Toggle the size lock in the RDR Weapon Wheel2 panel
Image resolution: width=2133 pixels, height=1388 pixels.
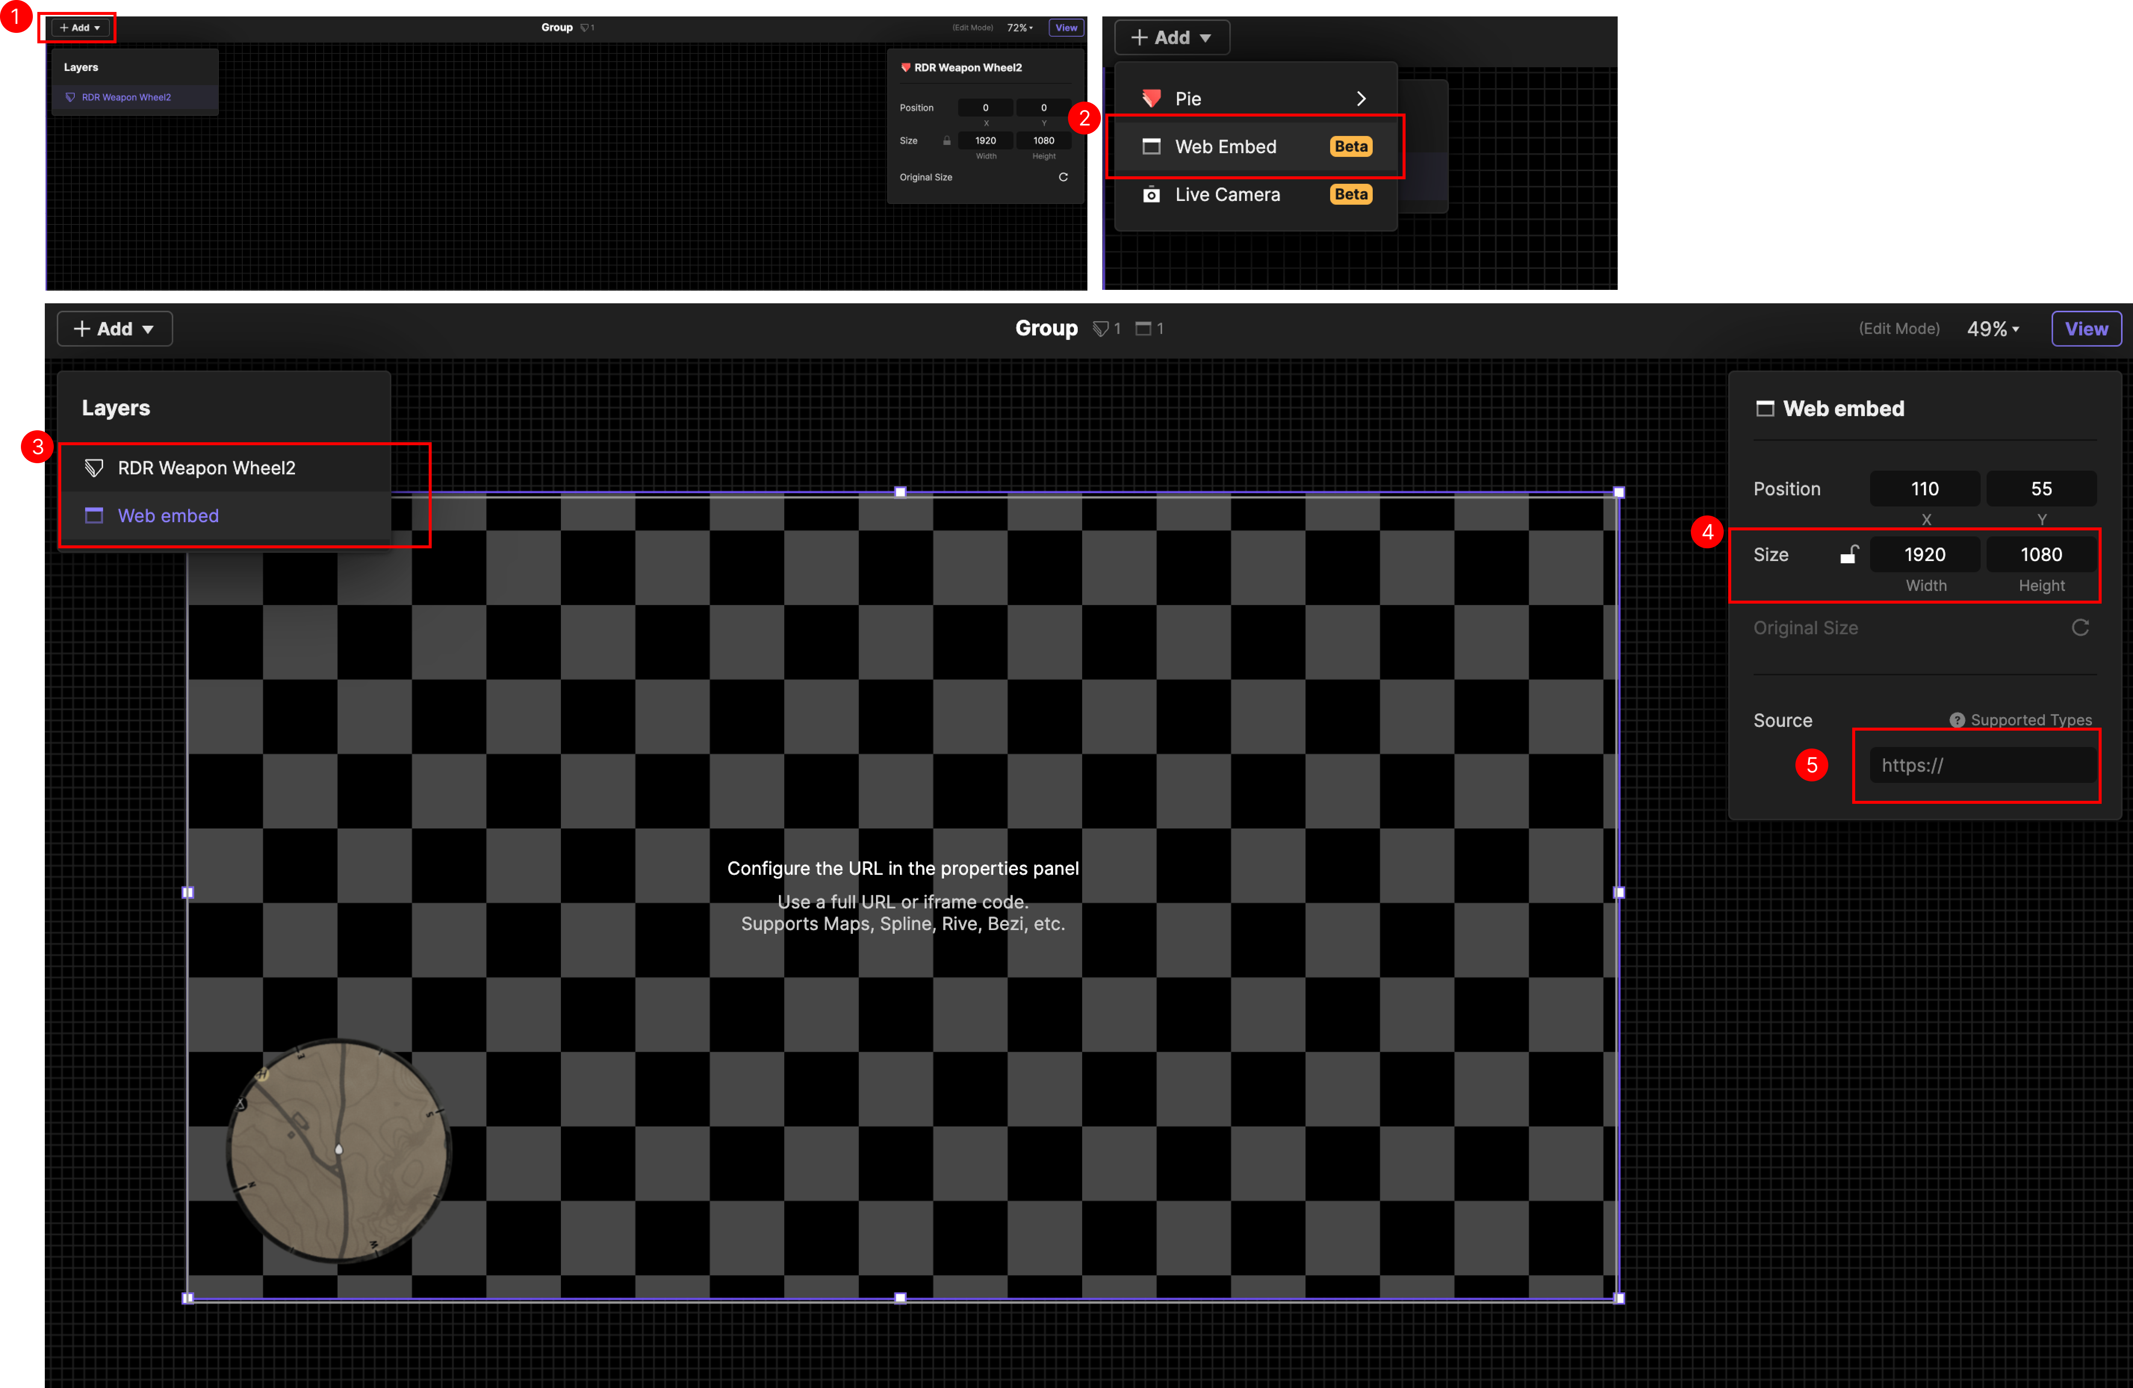pyautogui.click(x=946, y=141)
